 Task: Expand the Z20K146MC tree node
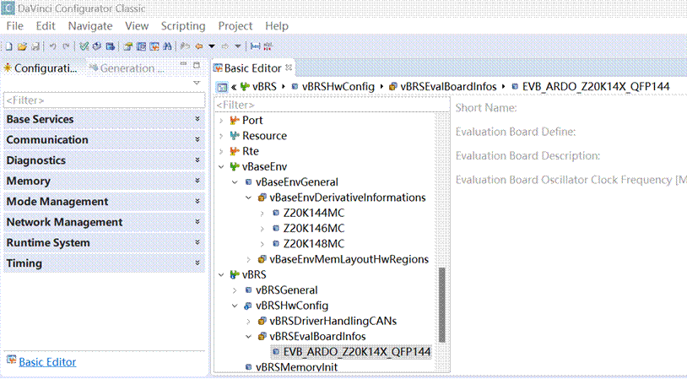point(262,228)
